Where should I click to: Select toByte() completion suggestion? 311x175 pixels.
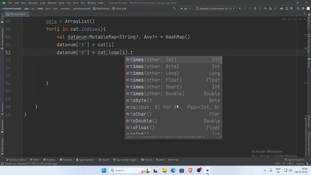[173, 101]
